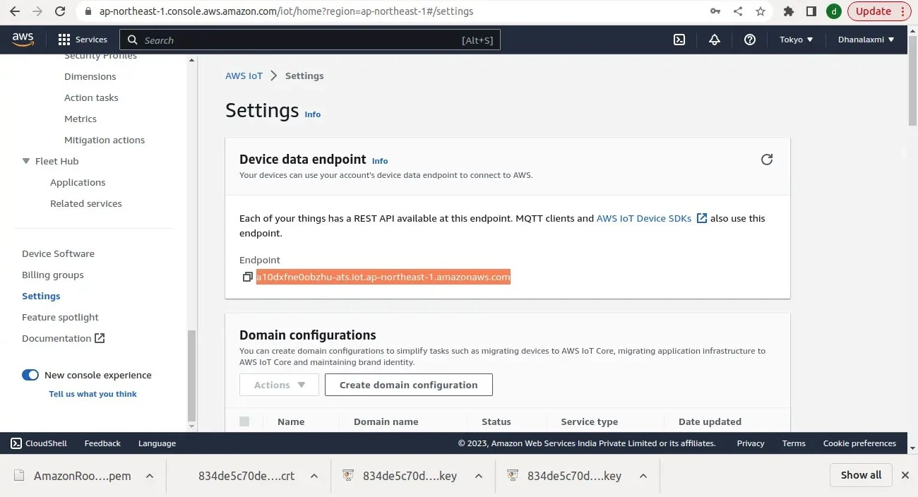Click external link icon beside AWS IoT Device SDKs

point(702,218)
